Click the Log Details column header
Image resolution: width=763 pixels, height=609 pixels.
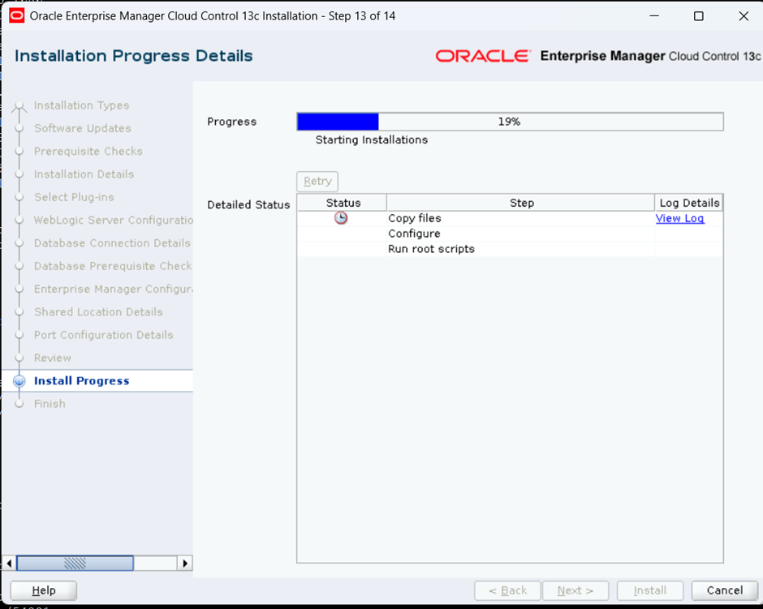(688, 203)
